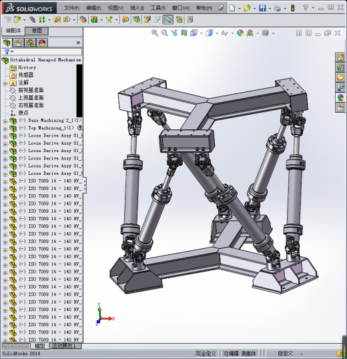The height and width of the screenshot is (359, 347).
Task: Open the Section View tool icon
Action: coord(184,33)
